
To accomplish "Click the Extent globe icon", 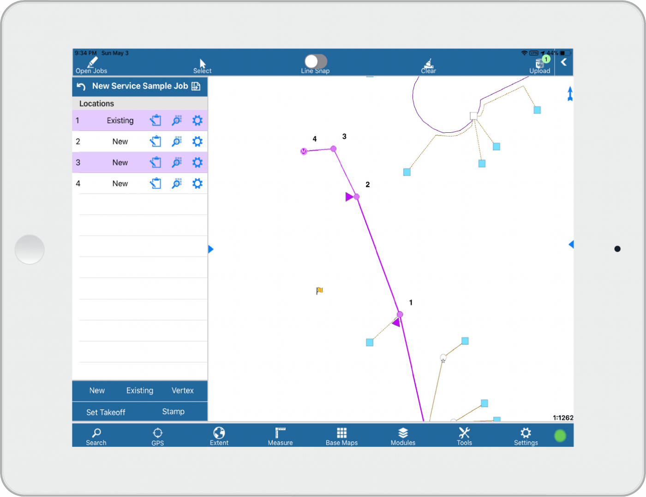I will coord(219,435).
